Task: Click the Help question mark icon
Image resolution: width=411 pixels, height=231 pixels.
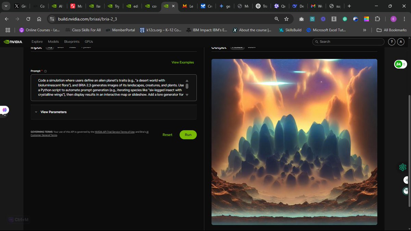Action: pyautogui.click(x=391, y=41)
